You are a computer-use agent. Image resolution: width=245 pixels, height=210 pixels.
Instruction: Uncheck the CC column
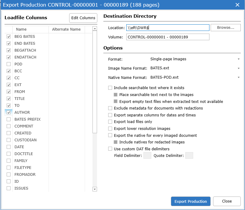9,78
